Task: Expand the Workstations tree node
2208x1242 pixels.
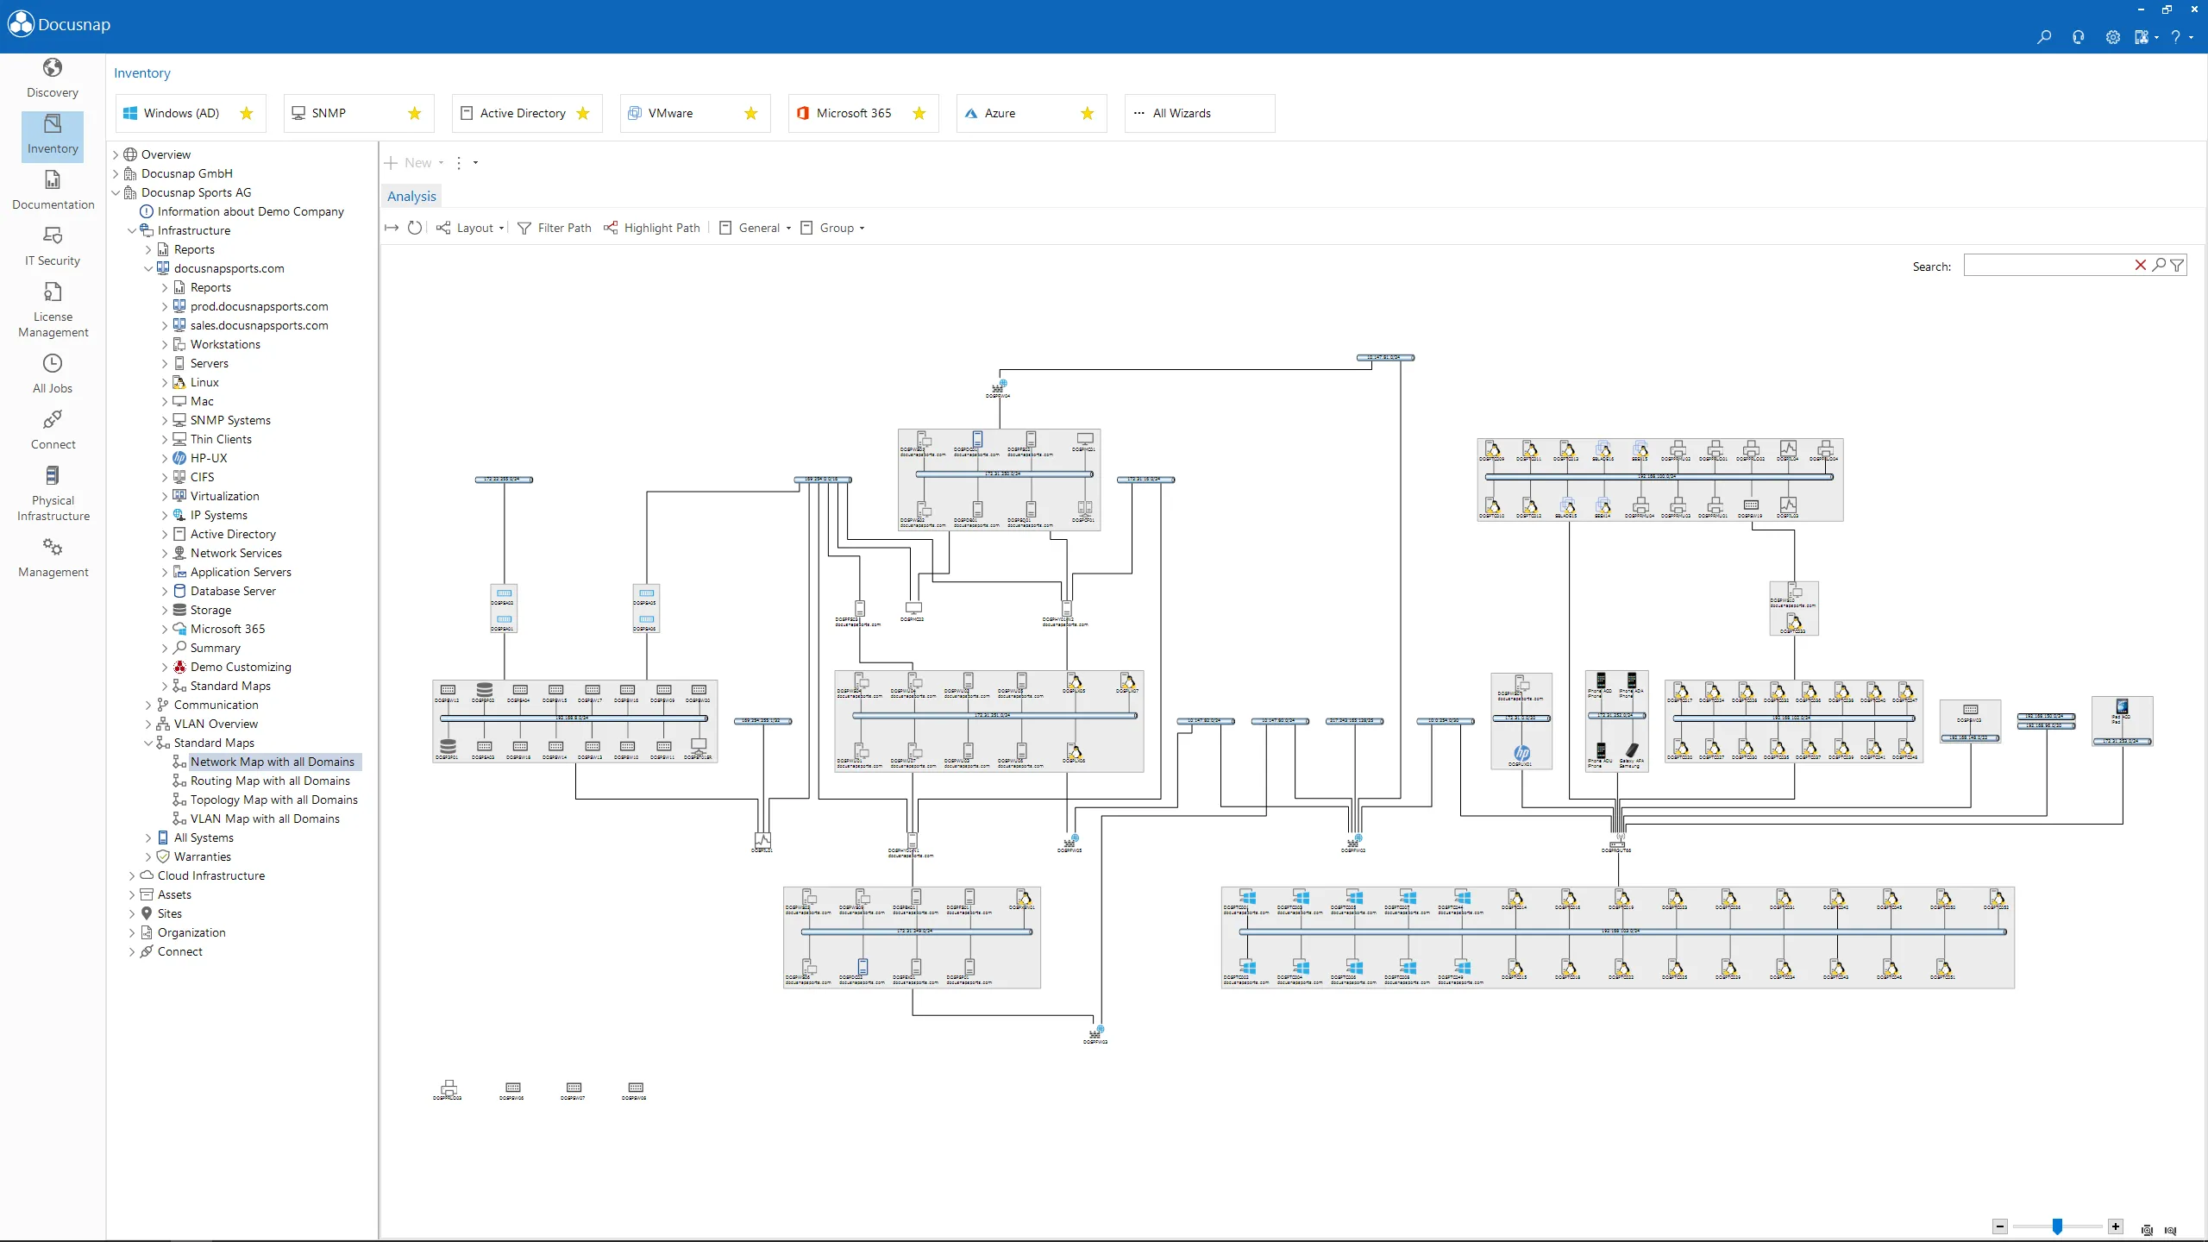Action: (165, 344)
